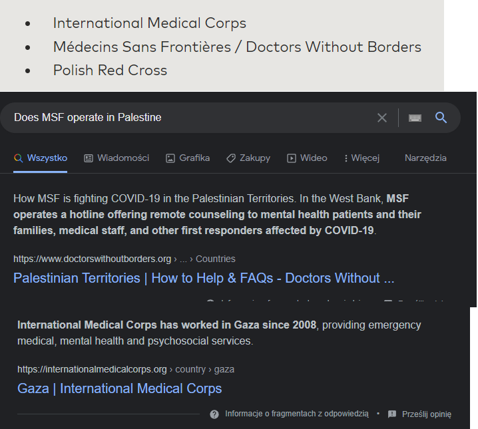Click the internationalmedicalcorps.org URL breadcrumb

[x=126, y=369]
